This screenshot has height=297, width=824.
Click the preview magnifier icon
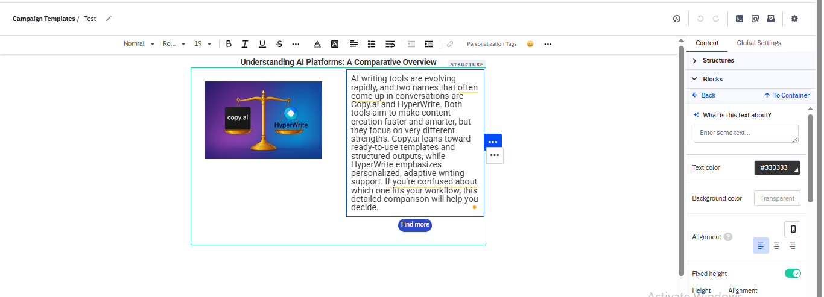point(755,19)
